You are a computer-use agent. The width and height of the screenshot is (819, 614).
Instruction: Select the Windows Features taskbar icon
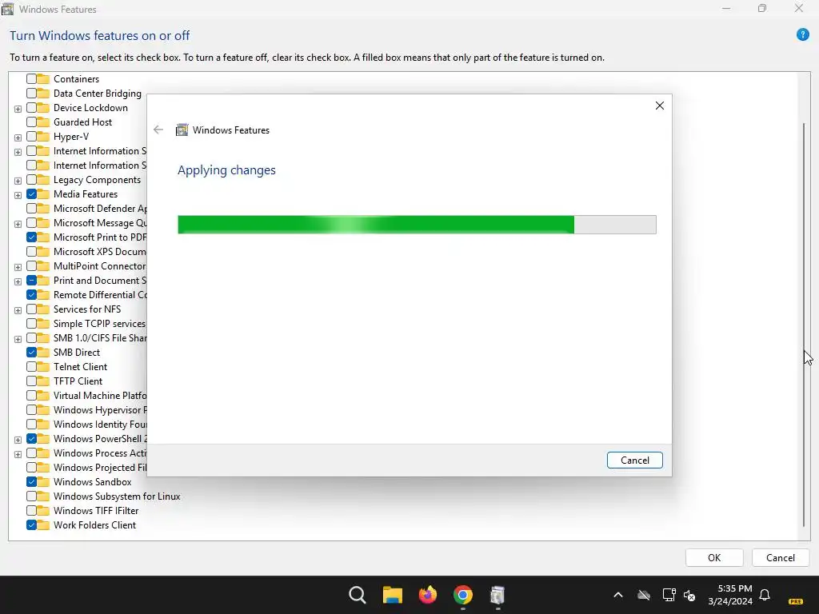coord(497,595)
